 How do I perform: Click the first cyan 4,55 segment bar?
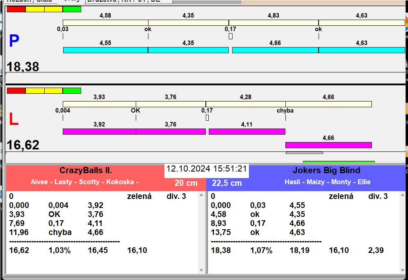click(x=105, y=50)
